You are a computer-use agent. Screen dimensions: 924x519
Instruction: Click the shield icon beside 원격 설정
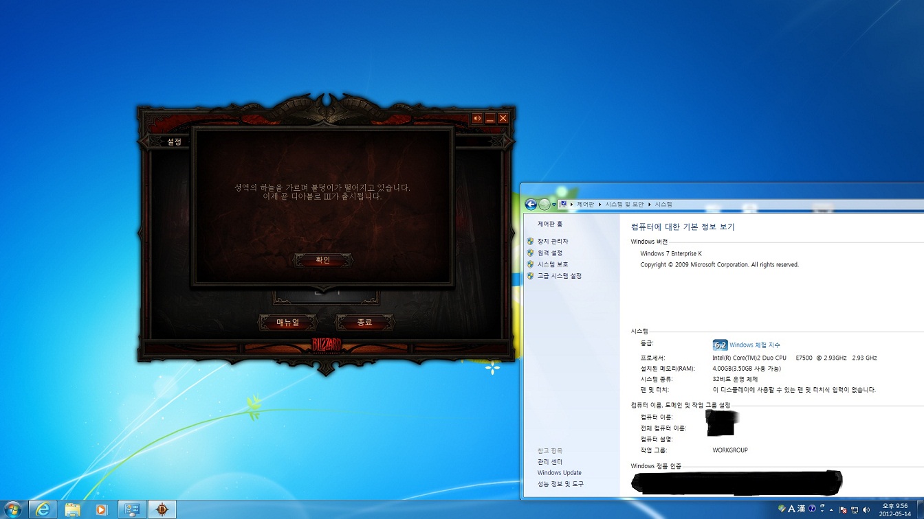click(530, 253)
